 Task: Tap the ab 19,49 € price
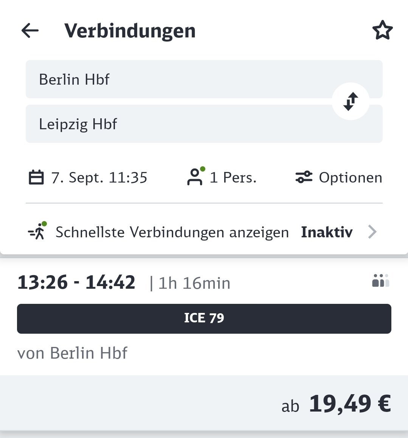point(336,404)
